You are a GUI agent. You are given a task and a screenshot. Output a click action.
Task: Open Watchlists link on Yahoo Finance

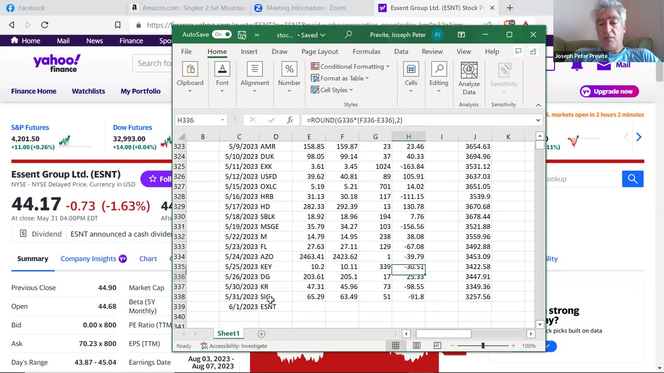click(x=88, y=91)
